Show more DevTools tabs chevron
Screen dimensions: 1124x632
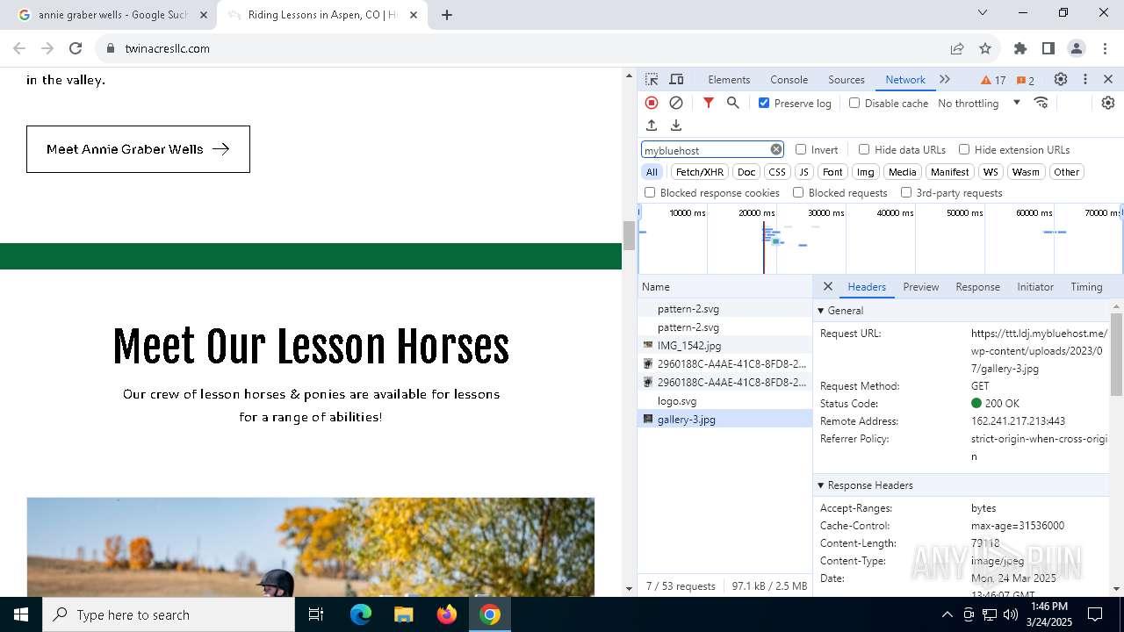(x=945, y=79)
